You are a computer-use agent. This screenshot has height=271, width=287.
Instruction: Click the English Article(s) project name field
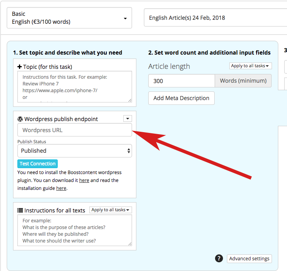(x=215, y=18)
